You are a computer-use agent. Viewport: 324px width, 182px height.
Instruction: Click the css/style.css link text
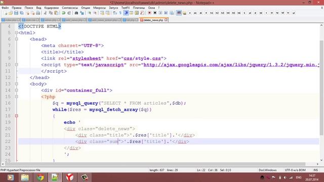pos(142,58)
